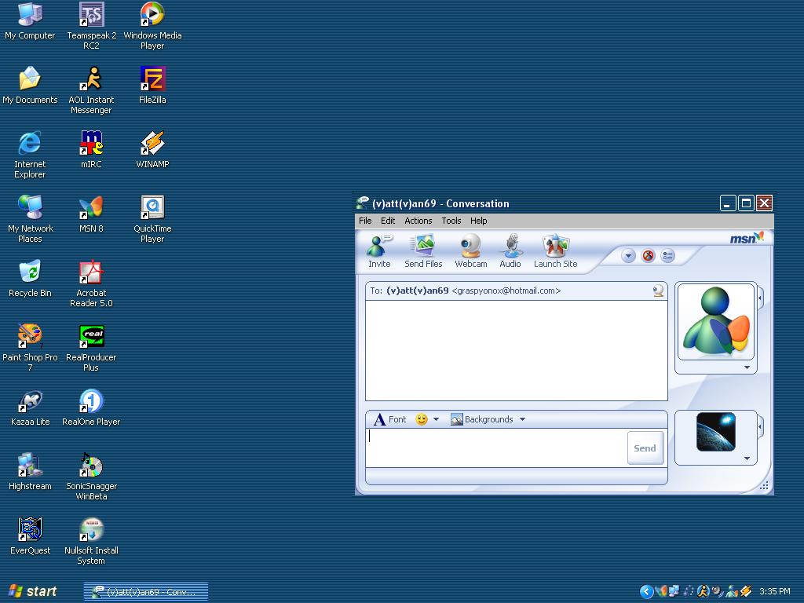Click the block contact icon
The image size is (804, 603).
648,256
